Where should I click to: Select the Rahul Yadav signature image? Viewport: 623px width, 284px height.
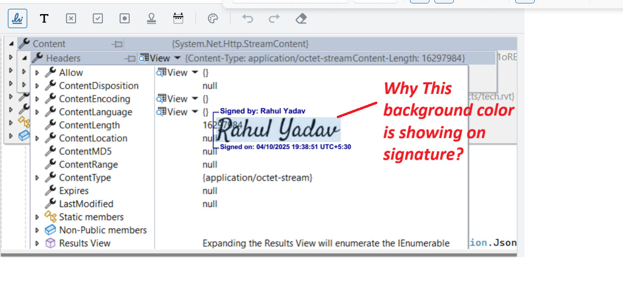pos(278,130)
